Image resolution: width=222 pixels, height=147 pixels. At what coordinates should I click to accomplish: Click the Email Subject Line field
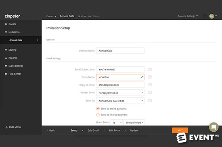120,70
